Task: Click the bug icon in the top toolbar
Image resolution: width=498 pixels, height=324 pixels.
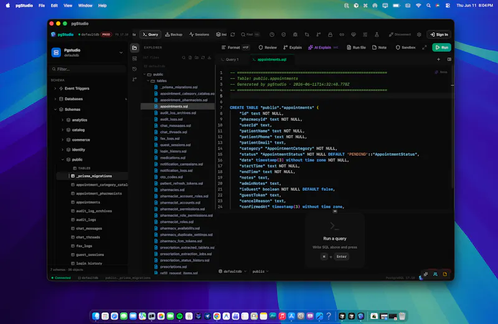Action: point(295,34)
